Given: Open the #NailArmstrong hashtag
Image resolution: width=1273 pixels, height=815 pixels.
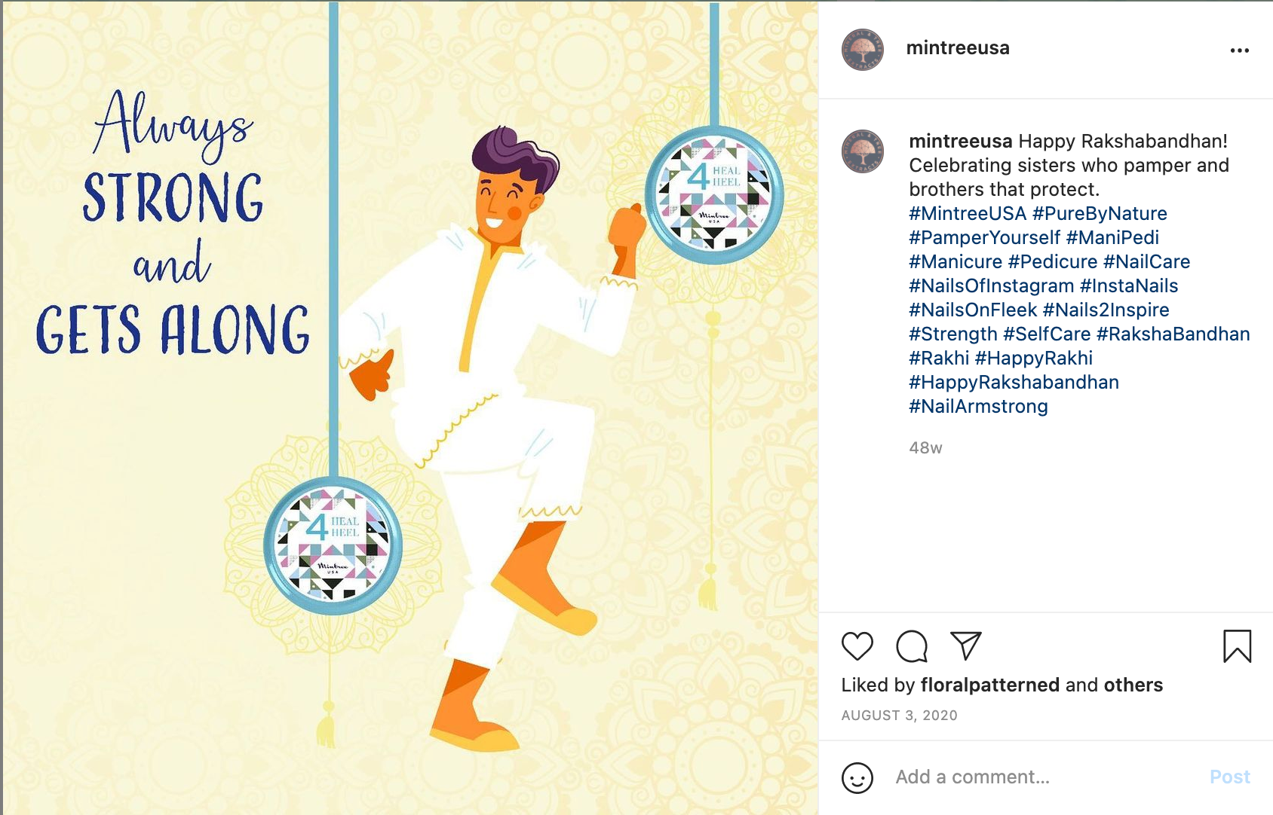Looking at the screenshot, I should 978,406.
